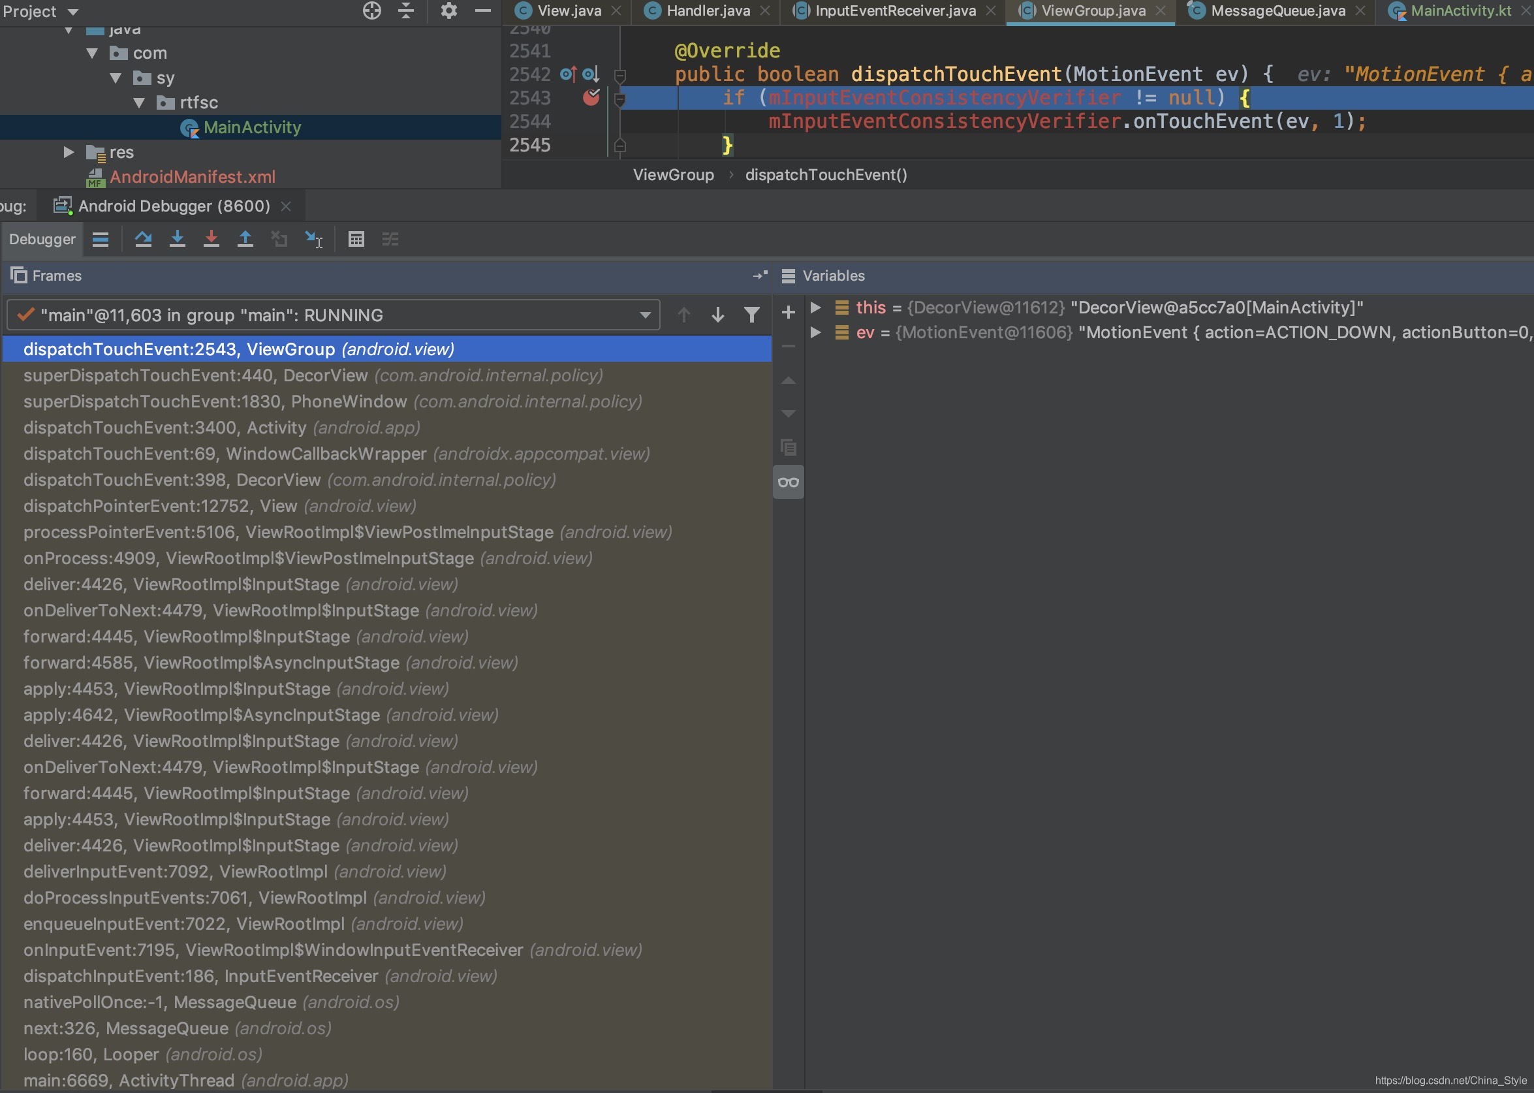Click the Duplicate watch copy icon

tap(788, 447)
